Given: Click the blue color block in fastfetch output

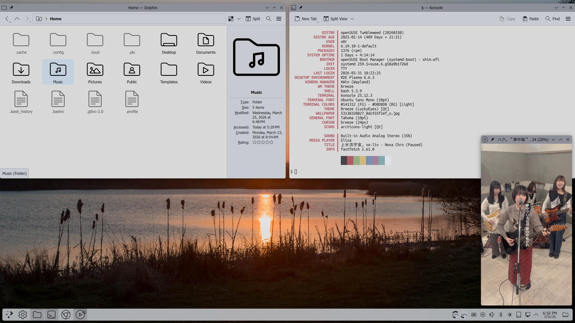Looking at the screenshot, I should point(369,161).
